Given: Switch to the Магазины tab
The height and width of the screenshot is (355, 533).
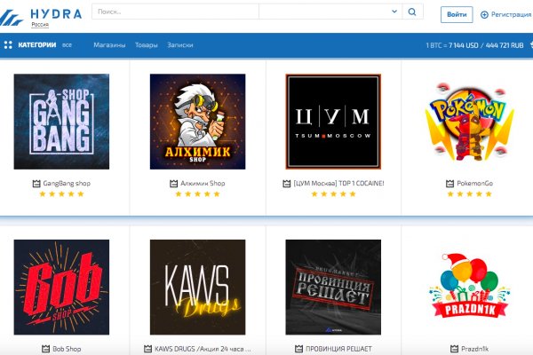Looking at the screenshot, I should tap(109, 44).
